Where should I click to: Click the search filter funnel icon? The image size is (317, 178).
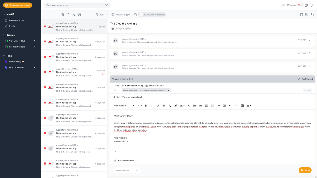pyautogui.click(x=107, y=5)
